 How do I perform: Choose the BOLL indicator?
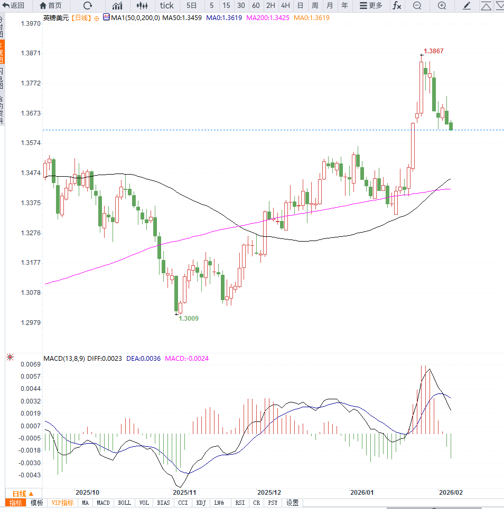click(124, 503)
